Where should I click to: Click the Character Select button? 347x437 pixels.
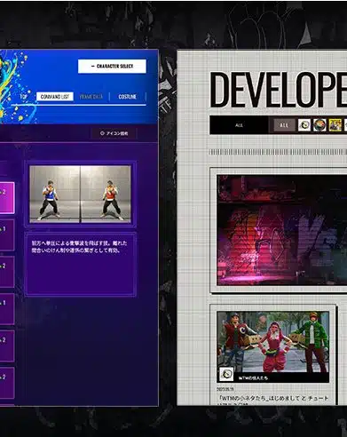pyautogui.click(x=112, y=67)
